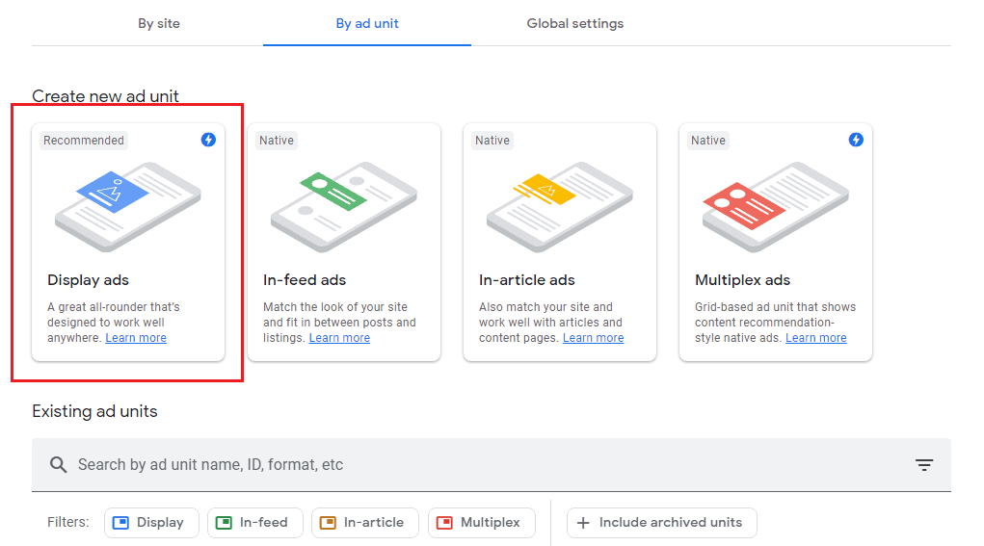
Task: Open the Global settings tab
Action: 575,23
